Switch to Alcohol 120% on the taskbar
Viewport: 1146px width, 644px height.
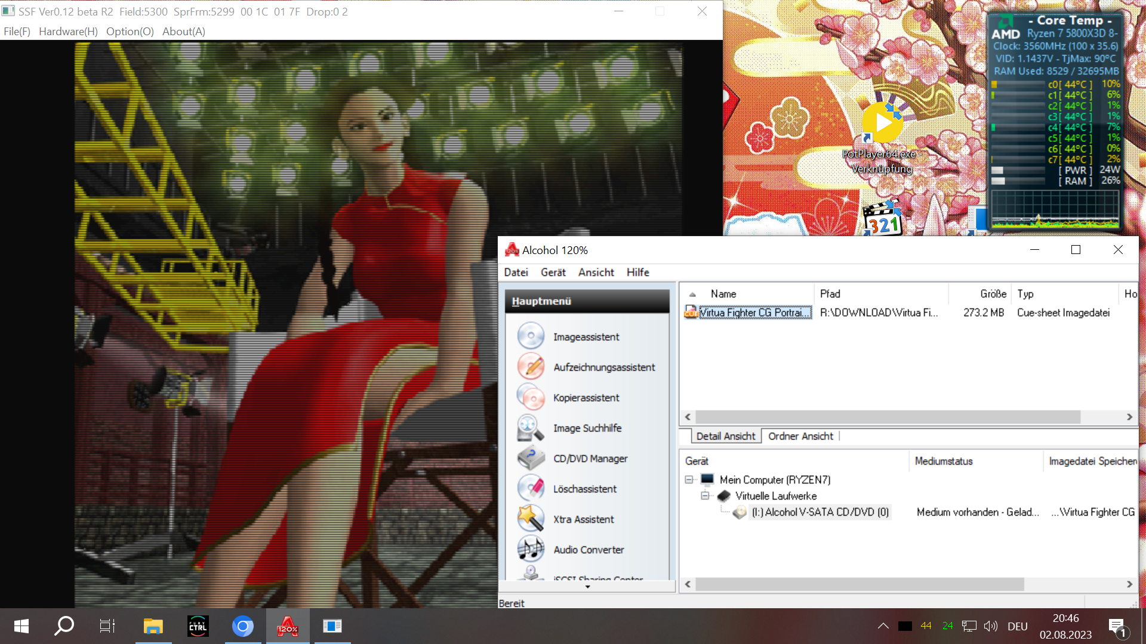(x=288, y=626)
